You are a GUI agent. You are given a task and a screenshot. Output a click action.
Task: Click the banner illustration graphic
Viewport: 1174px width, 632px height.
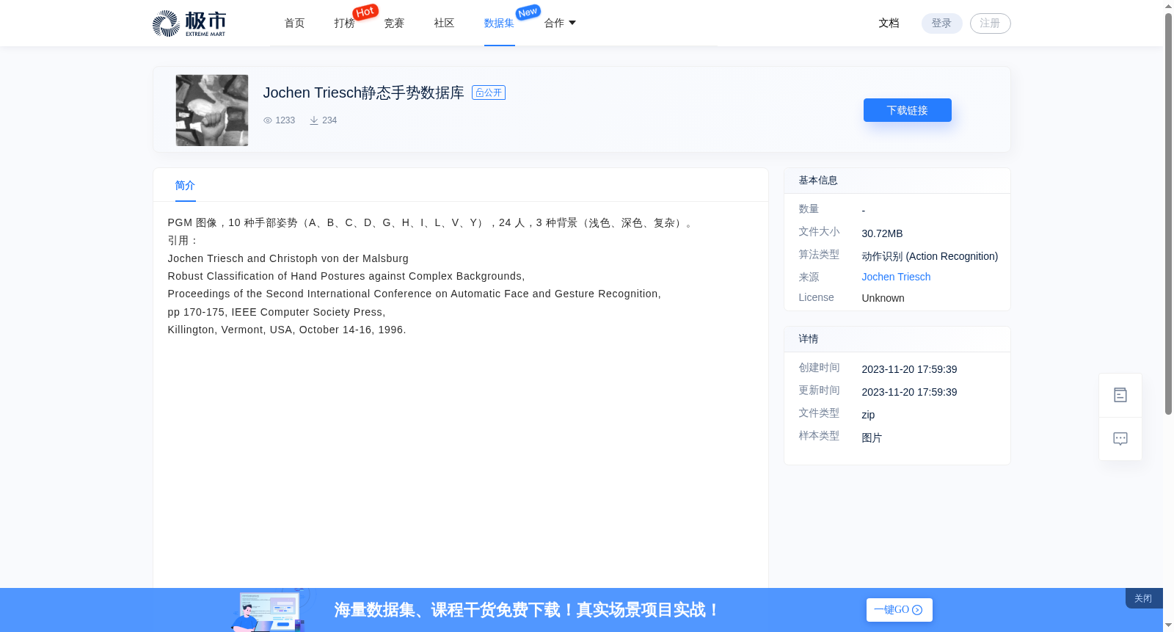click(x=269, y=610)
